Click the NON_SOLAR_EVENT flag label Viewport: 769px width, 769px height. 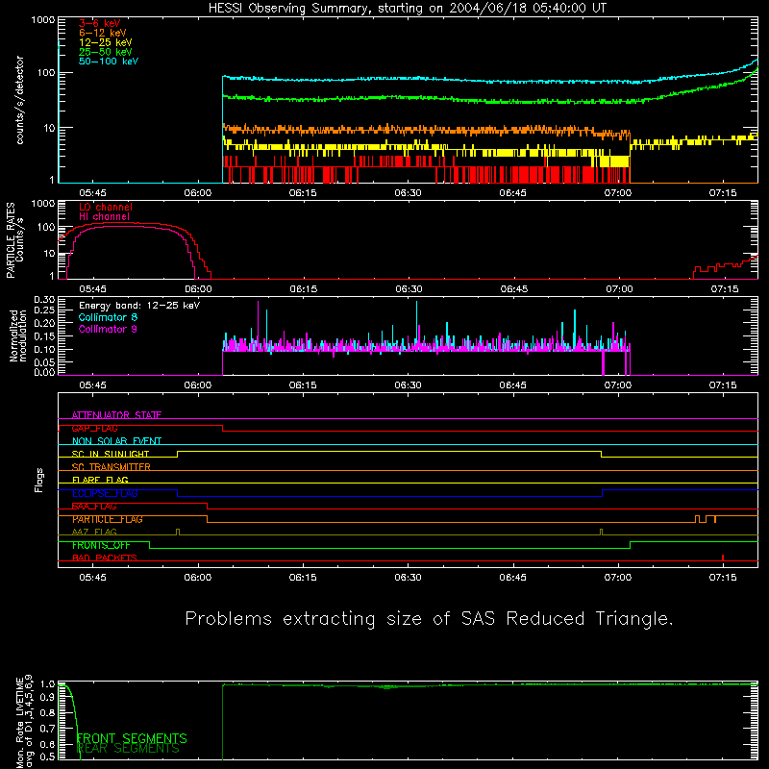coord(116,441)
